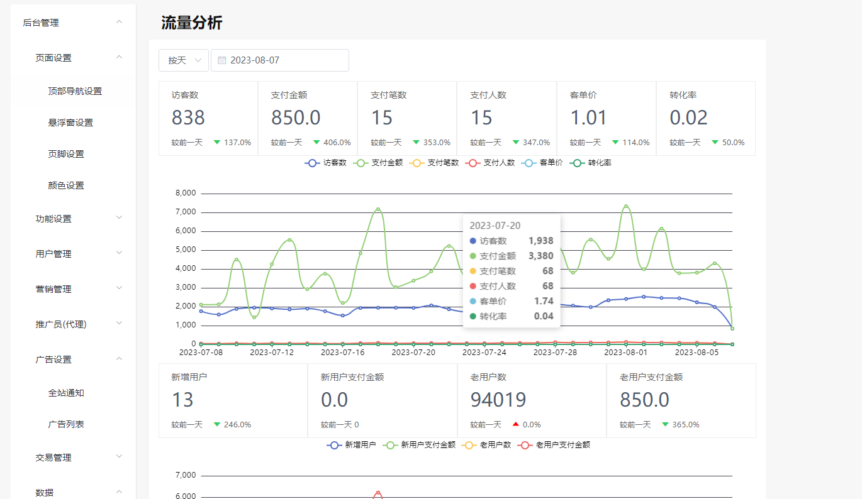
Task: Toggle 新增用户 series in lower chart legend
Action: tap(351, 445)
